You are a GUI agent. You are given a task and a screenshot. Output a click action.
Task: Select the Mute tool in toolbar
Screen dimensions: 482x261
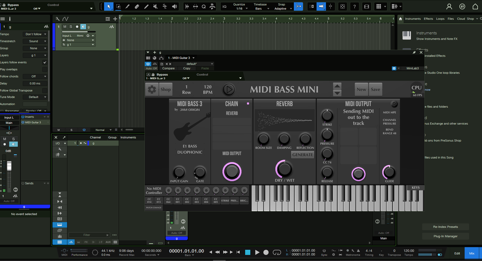(x=155, y=7)
